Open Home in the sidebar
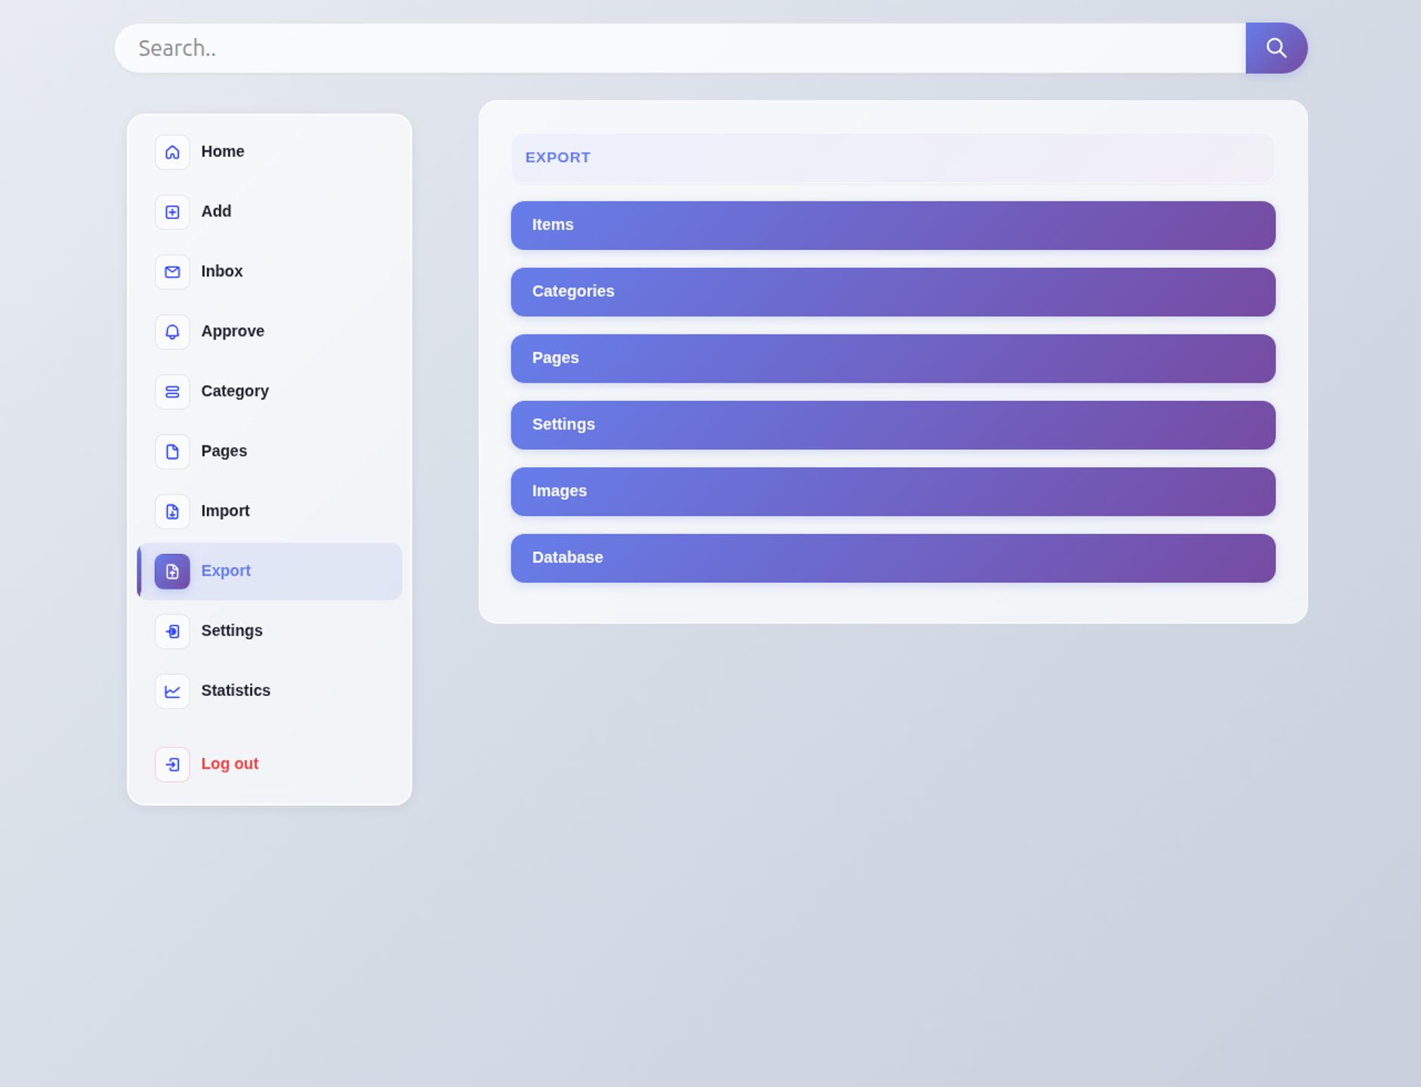 click(x=222, y=152)
